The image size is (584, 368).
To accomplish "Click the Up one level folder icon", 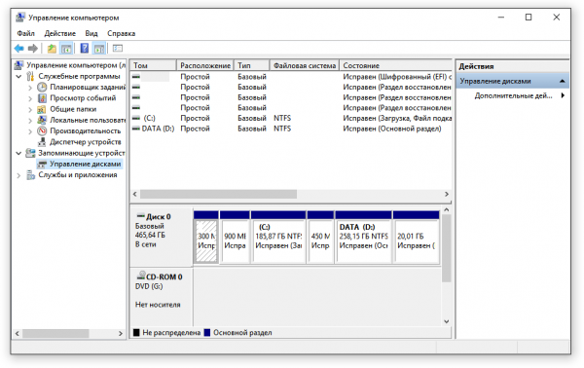I will coord(52,48).
